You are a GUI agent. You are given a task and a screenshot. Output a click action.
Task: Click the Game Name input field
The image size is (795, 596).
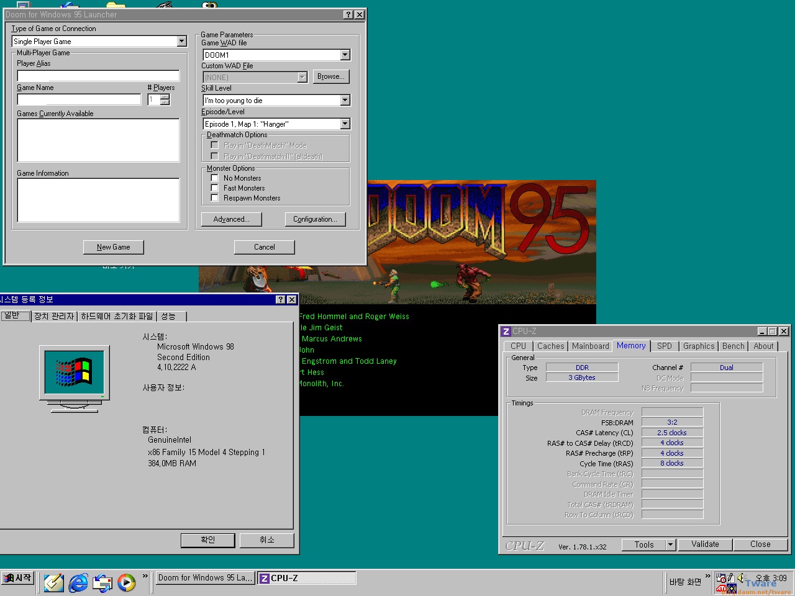click(x=79, y=99)
